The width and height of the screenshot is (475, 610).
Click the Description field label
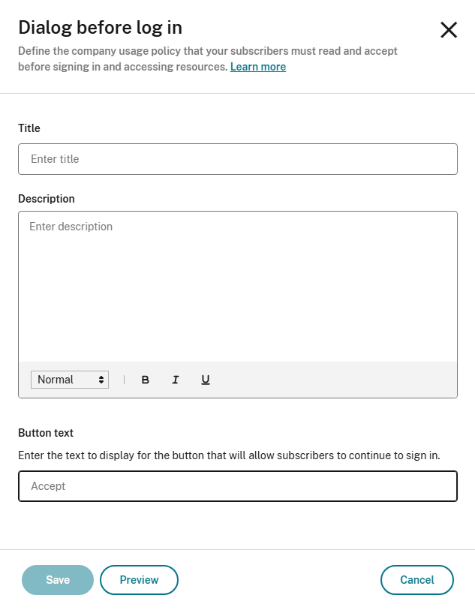[x=47, y=199]
